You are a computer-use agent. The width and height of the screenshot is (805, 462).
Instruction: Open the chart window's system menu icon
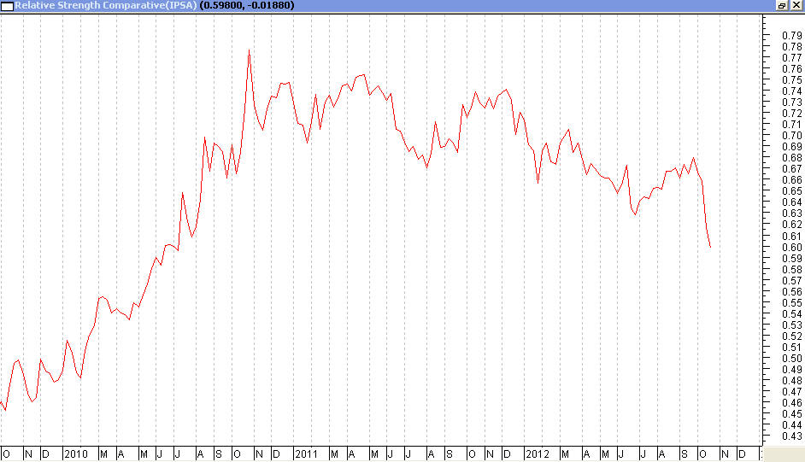point(7,6)
